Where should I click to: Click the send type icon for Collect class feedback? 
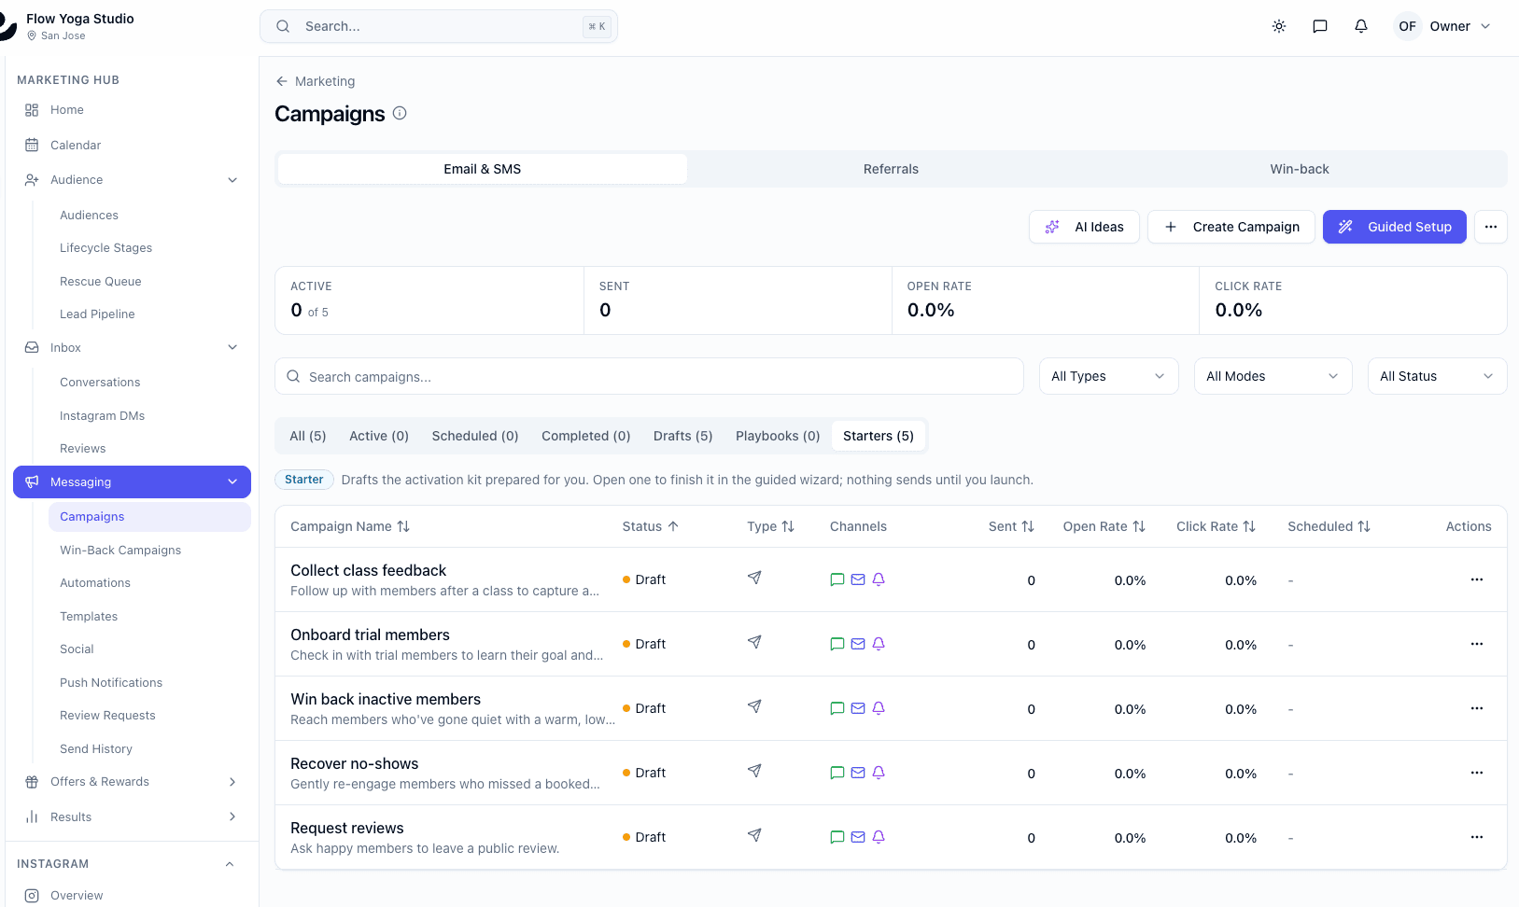(x=754, y=578)
